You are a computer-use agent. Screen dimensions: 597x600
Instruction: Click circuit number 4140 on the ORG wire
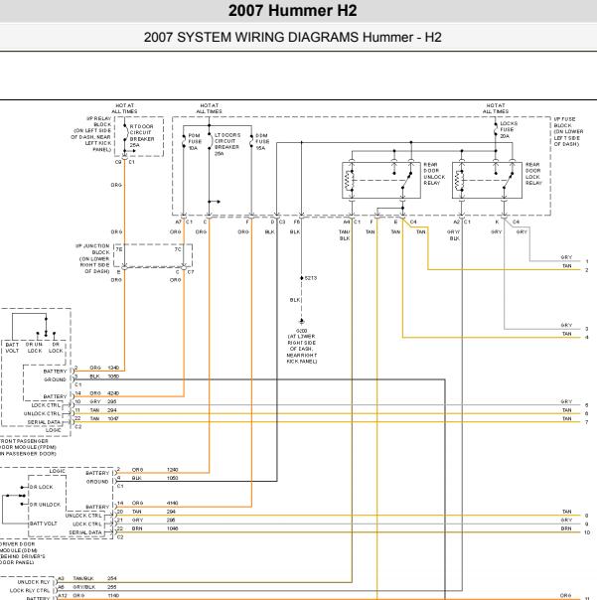[x=173, y=503]
